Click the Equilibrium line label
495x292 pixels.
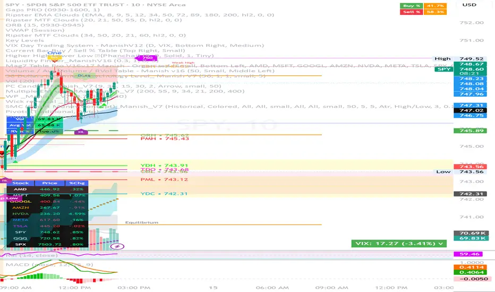[x=142, y=222]
